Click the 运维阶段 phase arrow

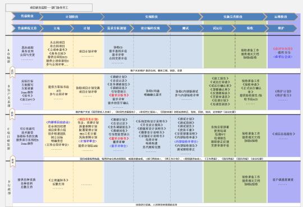point(281,17)
